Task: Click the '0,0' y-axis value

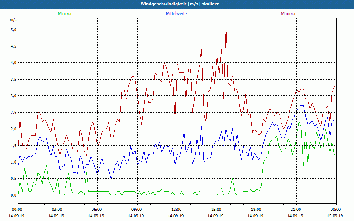Action: [14, 195]
